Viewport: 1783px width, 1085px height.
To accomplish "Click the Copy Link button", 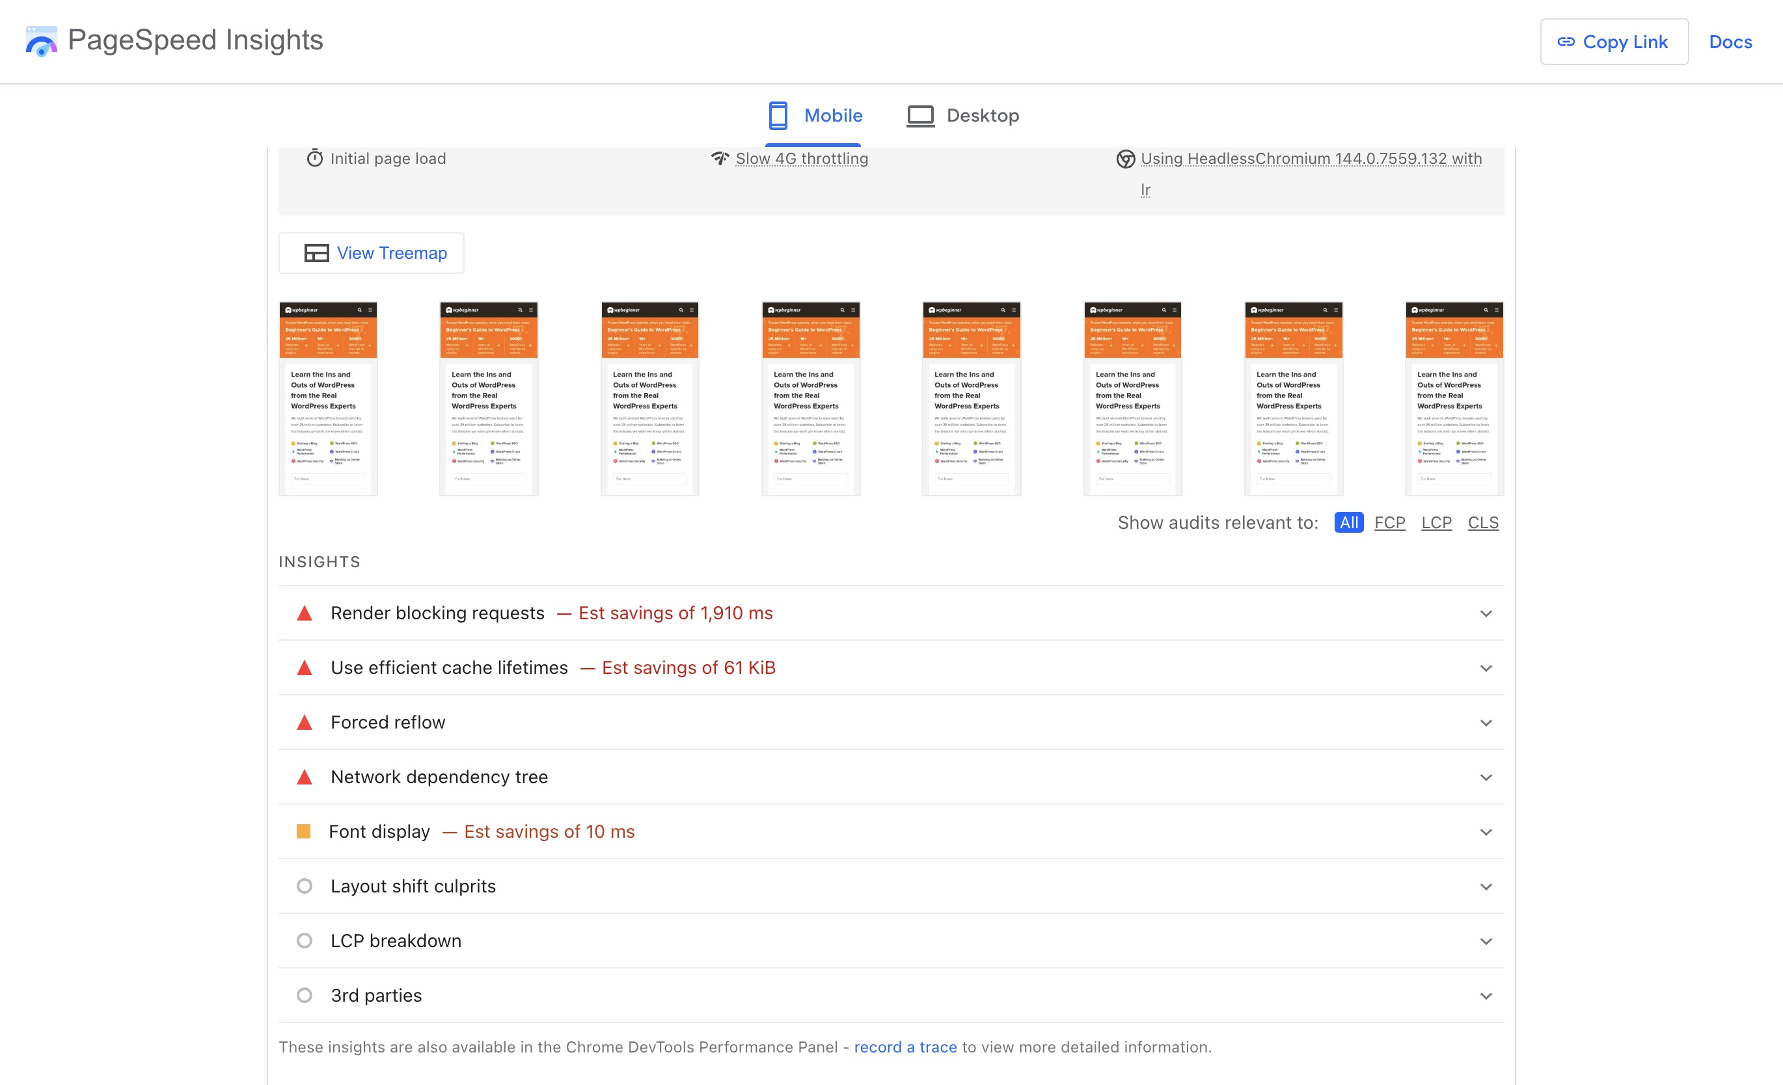I will tap(1614, 42).
